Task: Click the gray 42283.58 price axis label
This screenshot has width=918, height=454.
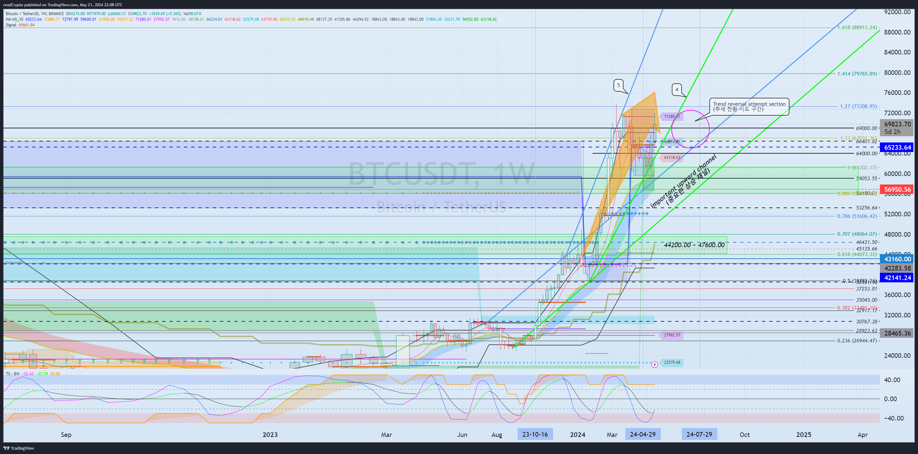Action: click(897, 269)
